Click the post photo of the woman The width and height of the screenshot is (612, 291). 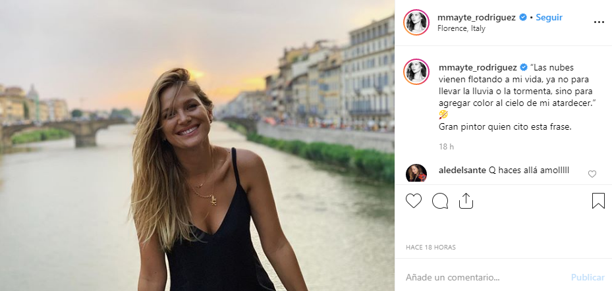point(198,145)
